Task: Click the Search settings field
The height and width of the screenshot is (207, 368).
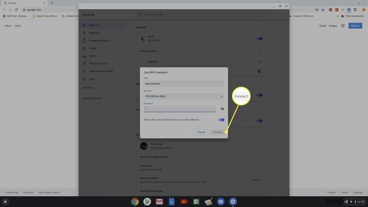Action: coord(200,15)
